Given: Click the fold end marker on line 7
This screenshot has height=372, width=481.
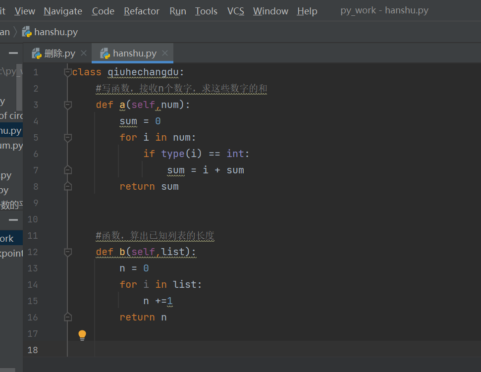Looking at the screenshot, I should pos(68,170).
